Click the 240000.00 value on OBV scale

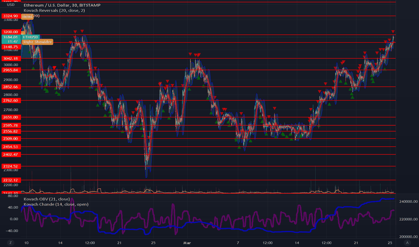coord(408,202)
